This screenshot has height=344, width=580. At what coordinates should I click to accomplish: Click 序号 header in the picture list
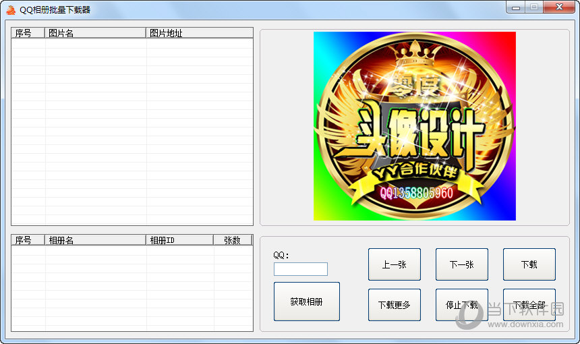click(28, 33)
